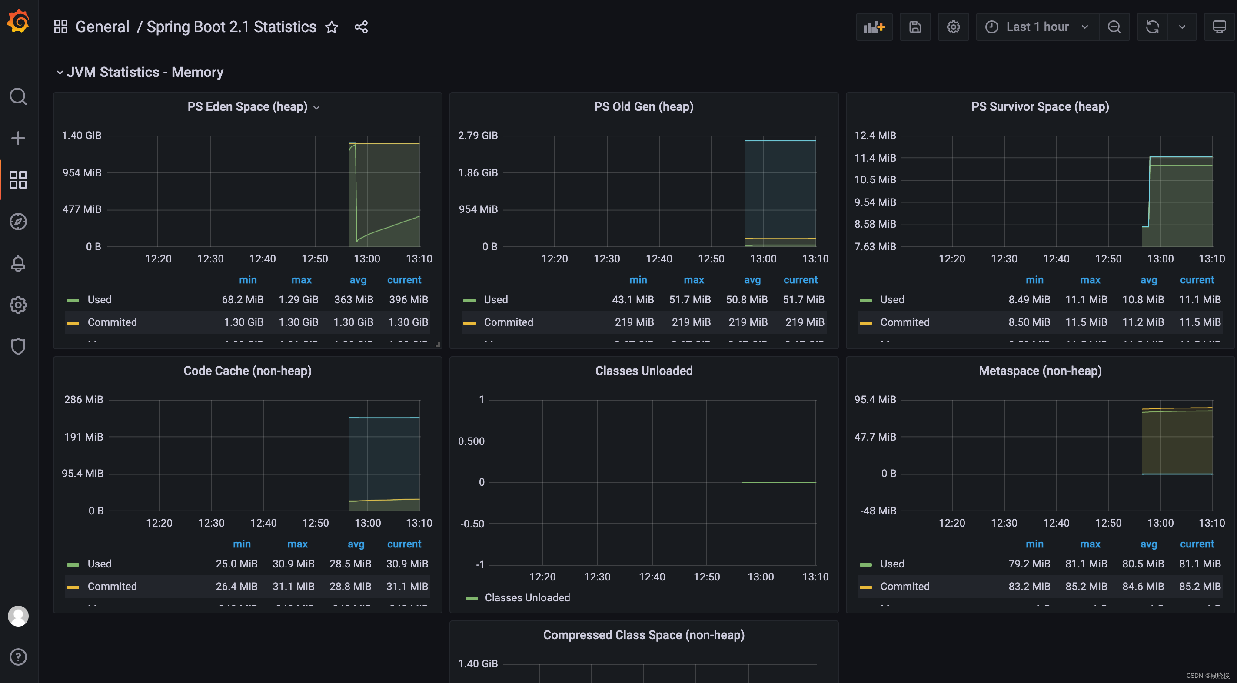
Task: Open PS Survivor Space (heap) panel title menu
Action: pos(1040,106)
